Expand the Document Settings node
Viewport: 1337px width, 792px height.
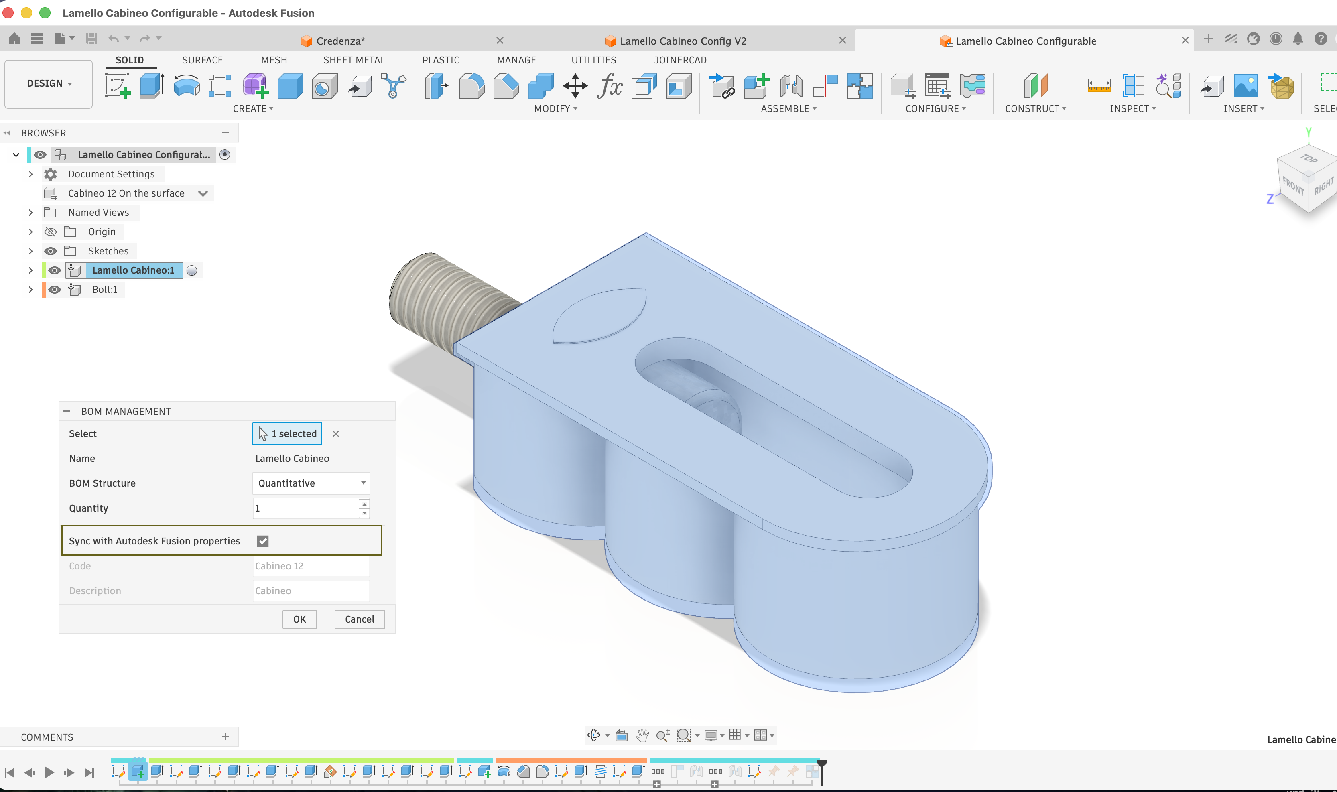[x=30, y=174]
